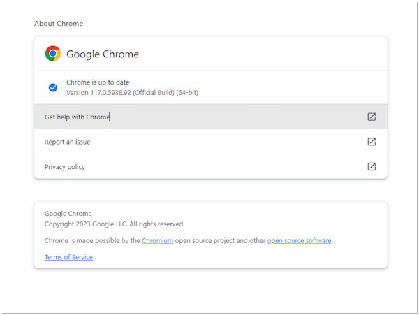Open external link icon for Report an issue
The image size is (419, 315).
point(372,142)
